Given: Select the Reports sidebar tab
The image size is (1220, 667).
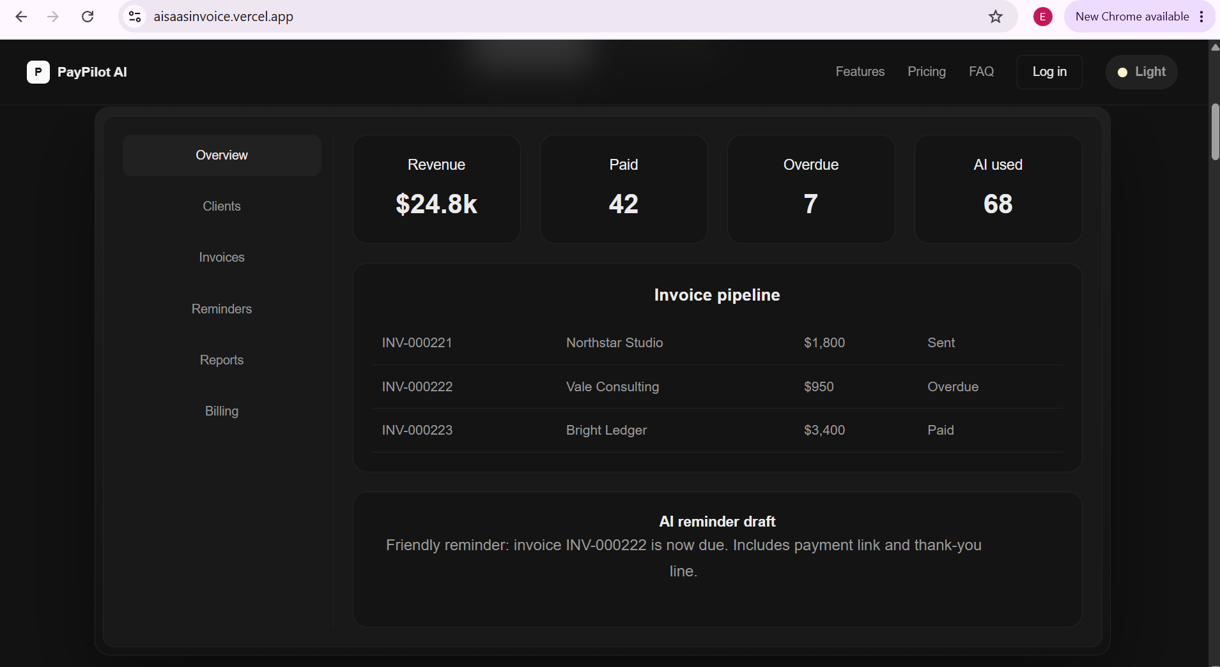Looking at the screenshot, I should (x=222, y=360).
